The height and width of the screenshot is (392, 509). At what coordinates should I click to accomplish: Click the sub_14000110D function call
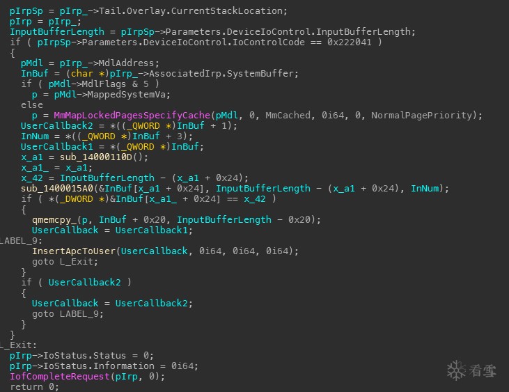[96, 157]
